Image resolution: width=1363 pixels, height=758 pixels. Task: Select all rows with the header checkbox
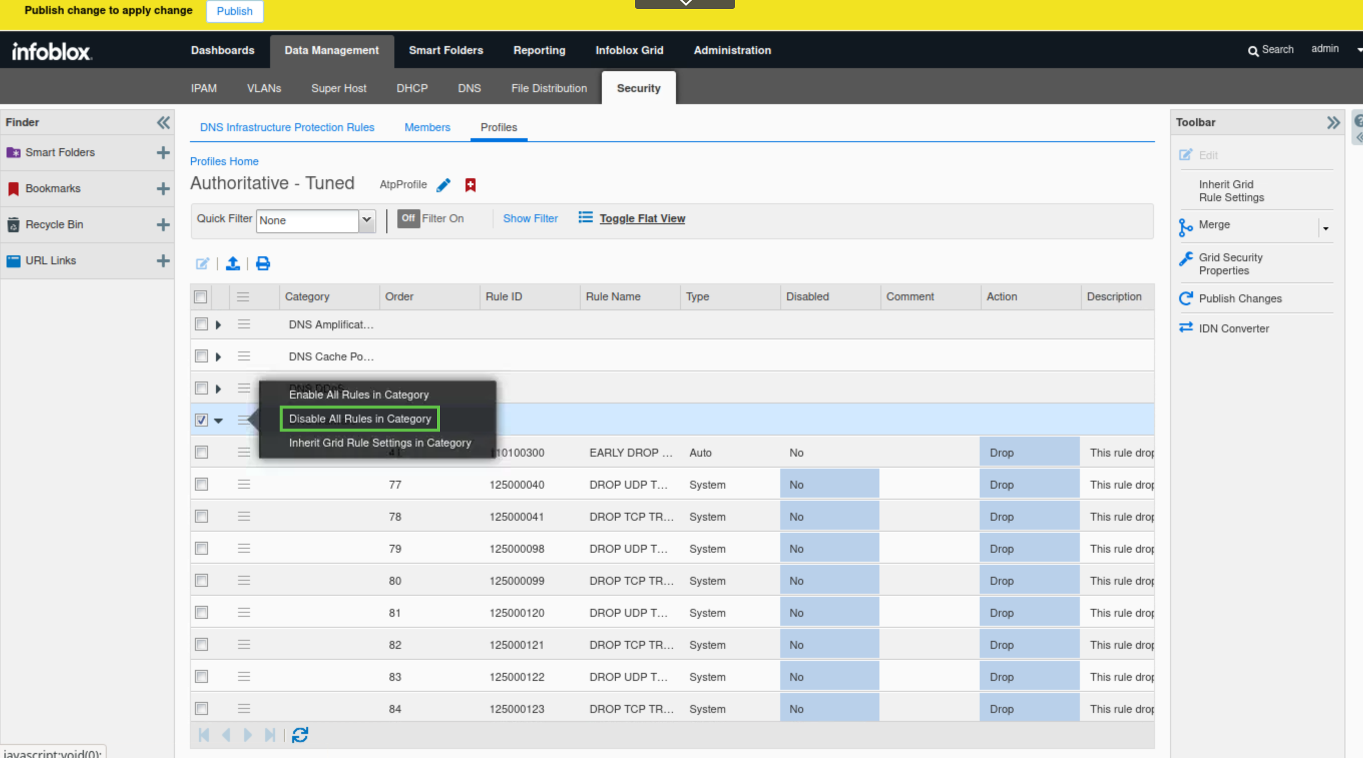click(x=200, y=296)
